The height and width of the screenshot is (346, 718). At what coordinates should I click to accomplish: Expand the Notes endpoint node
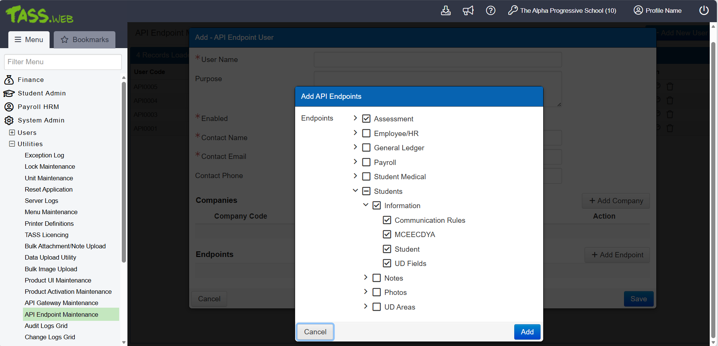[x=365, y=278]
